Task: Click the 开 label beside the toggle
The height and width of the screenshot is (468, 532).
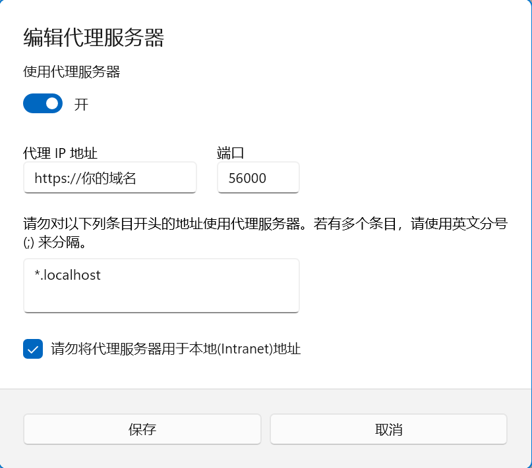Action: [x=81, y=105]
